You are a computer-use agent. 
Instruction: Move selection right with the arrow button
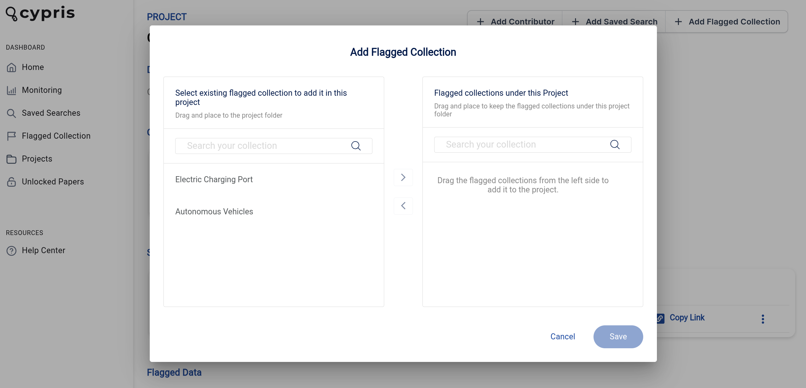403,177
